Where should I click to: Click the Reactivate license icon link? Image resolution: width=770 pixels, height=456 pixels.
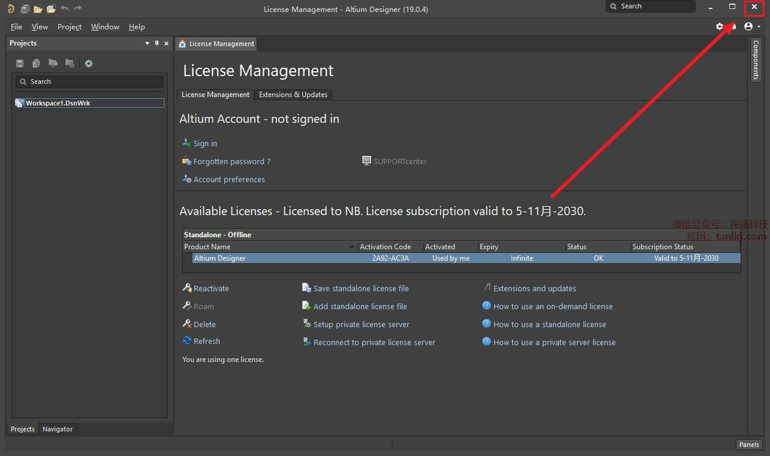pos(206,288)
